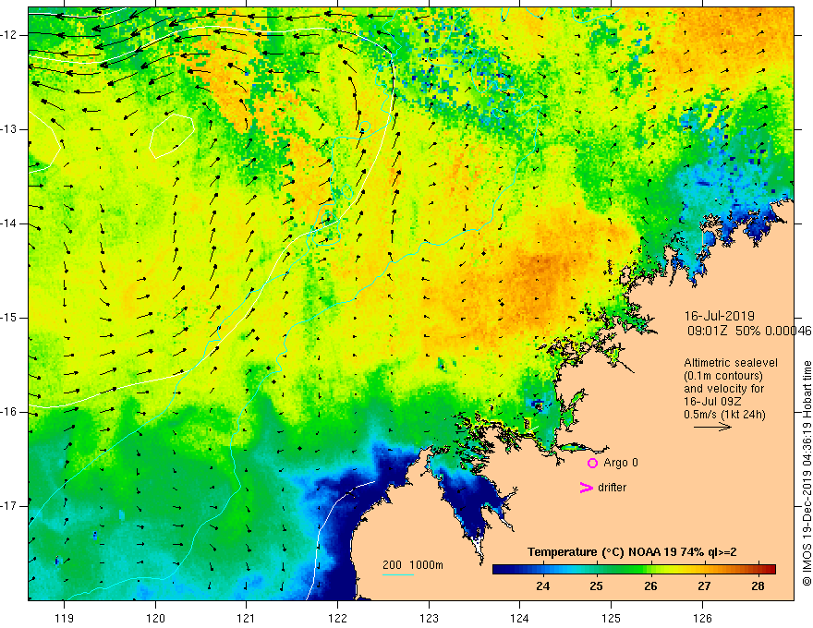Image resolution: width=813 pixels, height=628 pixels.
Task: Click the '200 1000m' bathymetry label
Action: [413, 565]
